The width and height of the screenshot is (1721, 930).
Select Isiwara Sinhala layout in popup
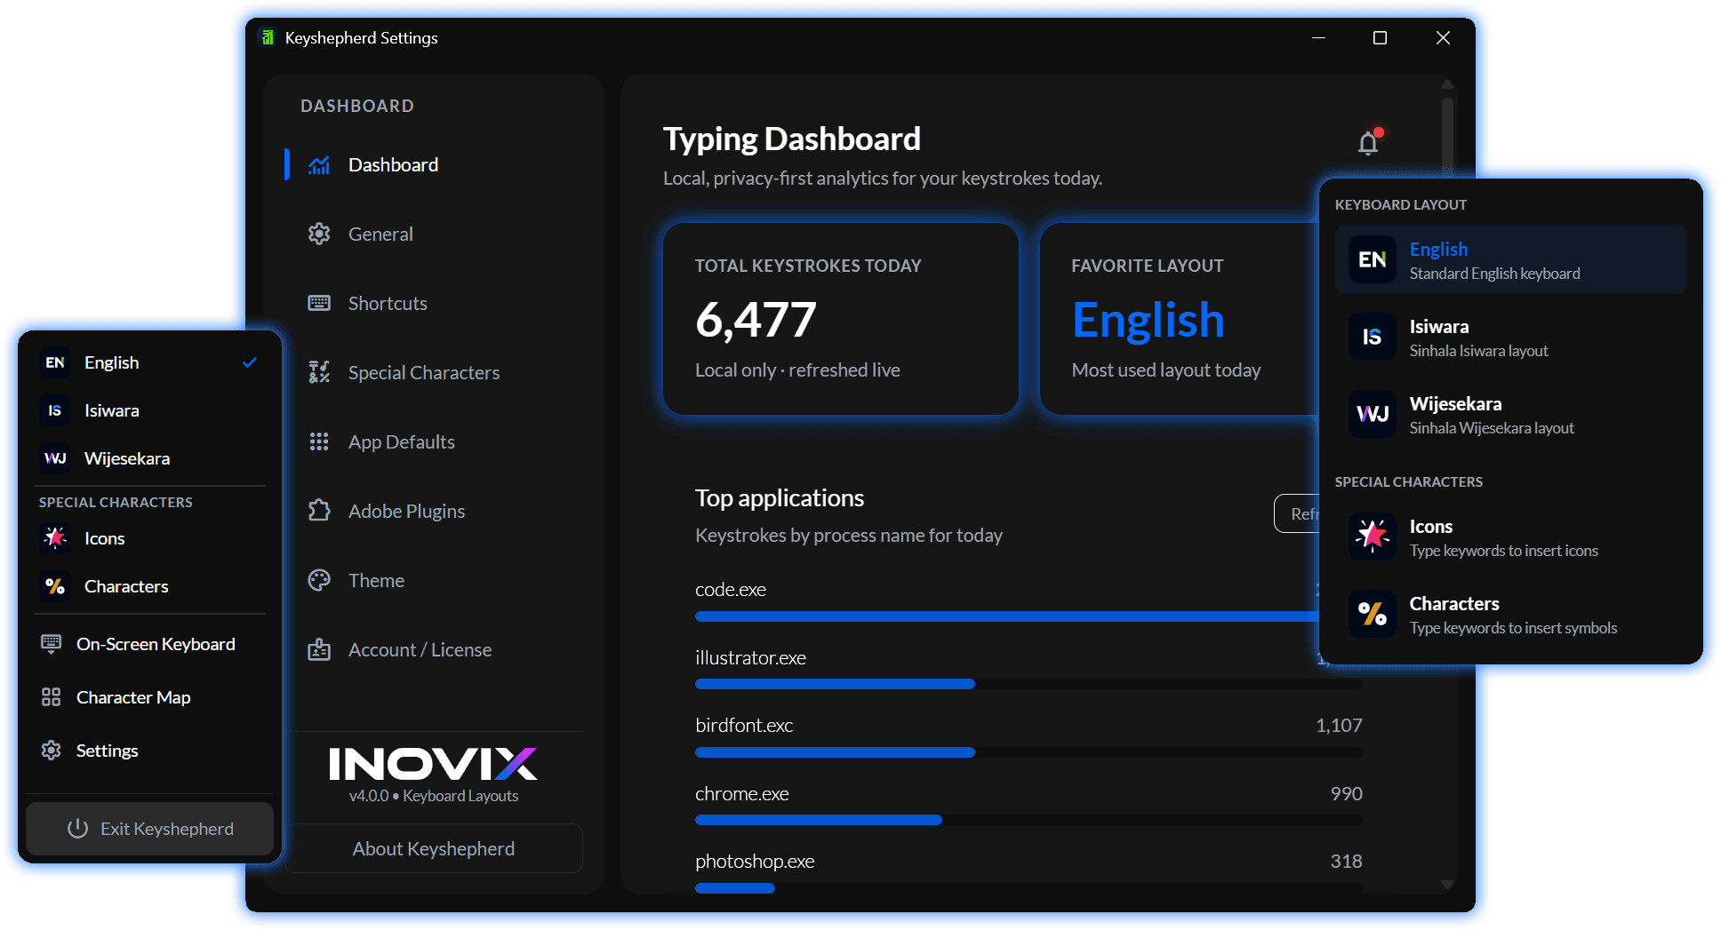point(1511,337)
